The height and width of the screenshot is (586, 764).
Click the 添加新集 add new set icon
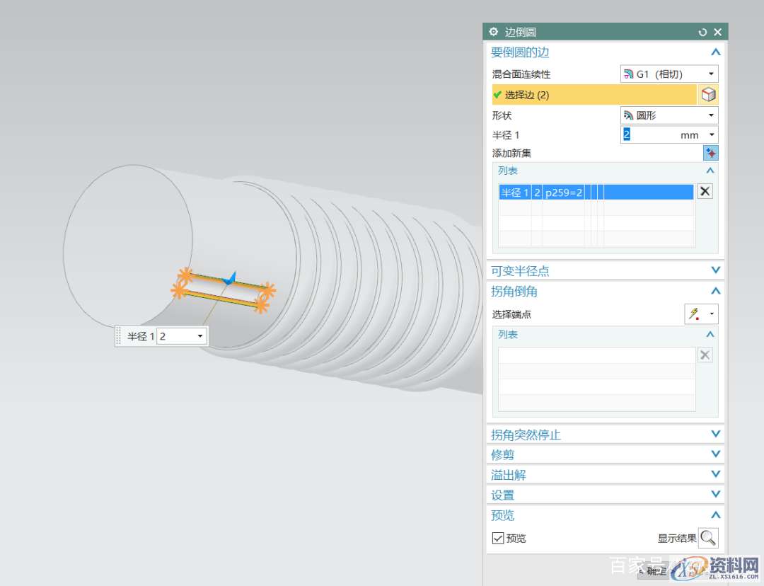710,153
